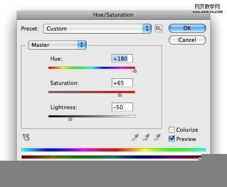Pick the Add to Sample eyedropper
Screen dimensions: 227x187
[146, 137]
